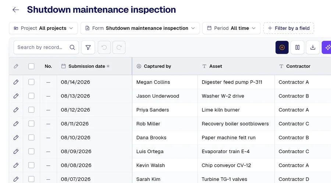Edit the 08/12/2026 record via pencil icon

pyautogui.click(x=16, y=110)
